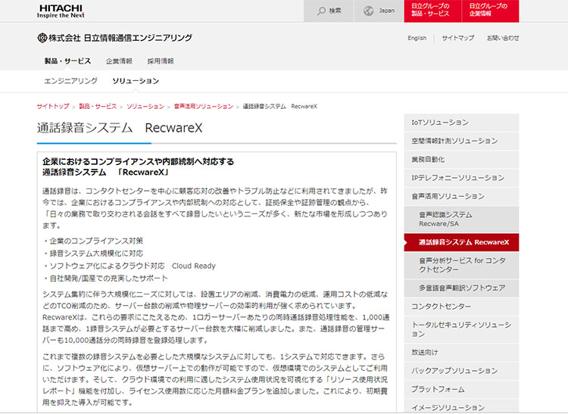Open IoTソリューション in the sidebar

click(x=461, y=123)
